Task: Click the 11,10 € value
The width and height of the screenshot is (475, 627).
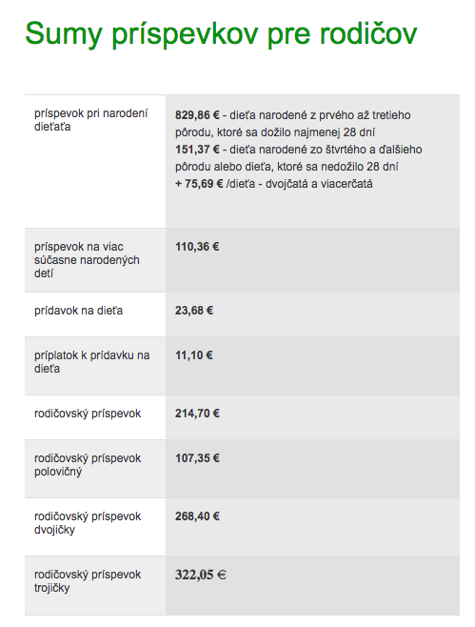Action: coord(194,355)
